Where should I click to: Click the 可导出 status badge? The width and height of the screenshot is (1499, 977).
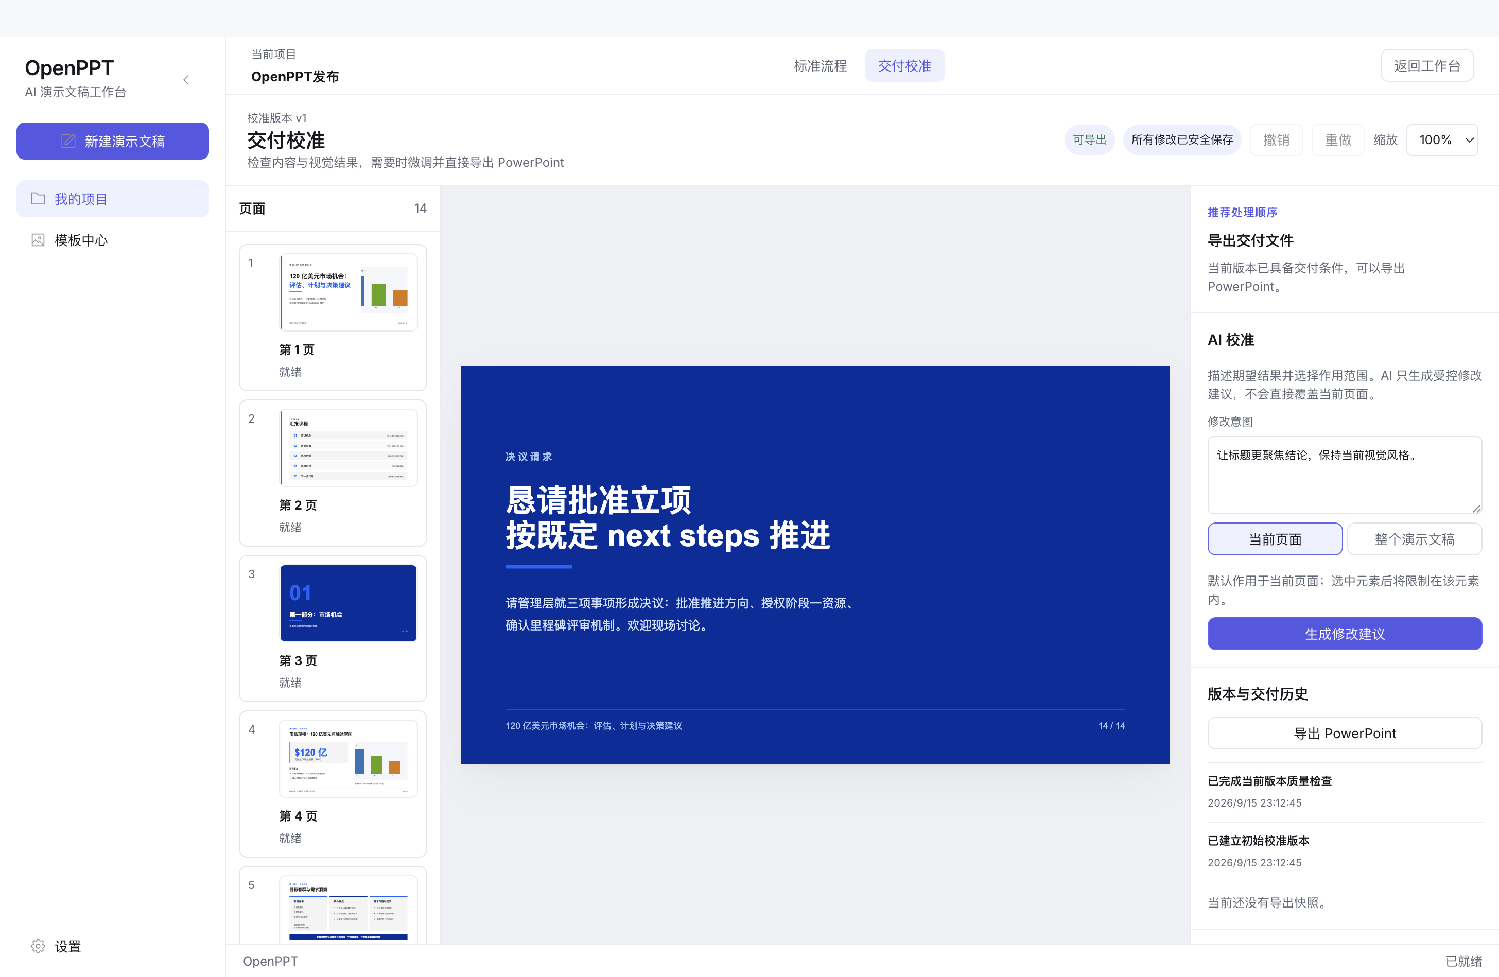(1090, 140)
